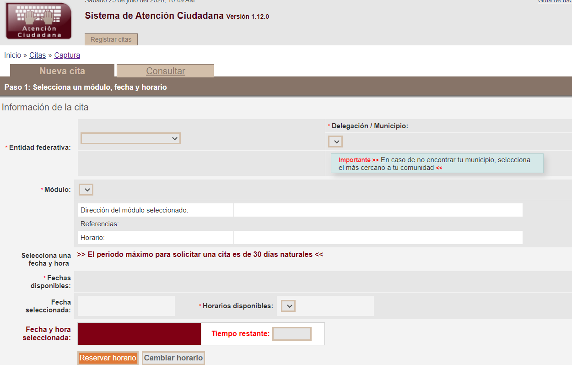Screen dimensions: 572x365
Task: Click the Horario value field
Action: tap(378, 238)
